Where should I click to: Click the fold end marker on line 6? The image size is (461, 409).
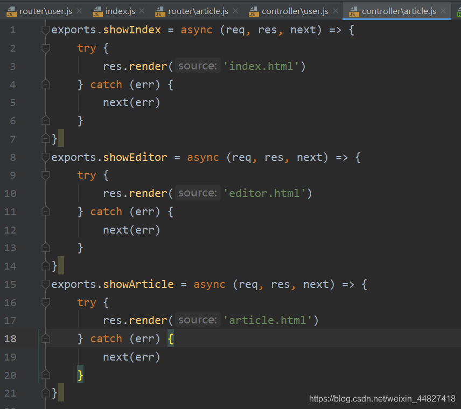(46, 121)
